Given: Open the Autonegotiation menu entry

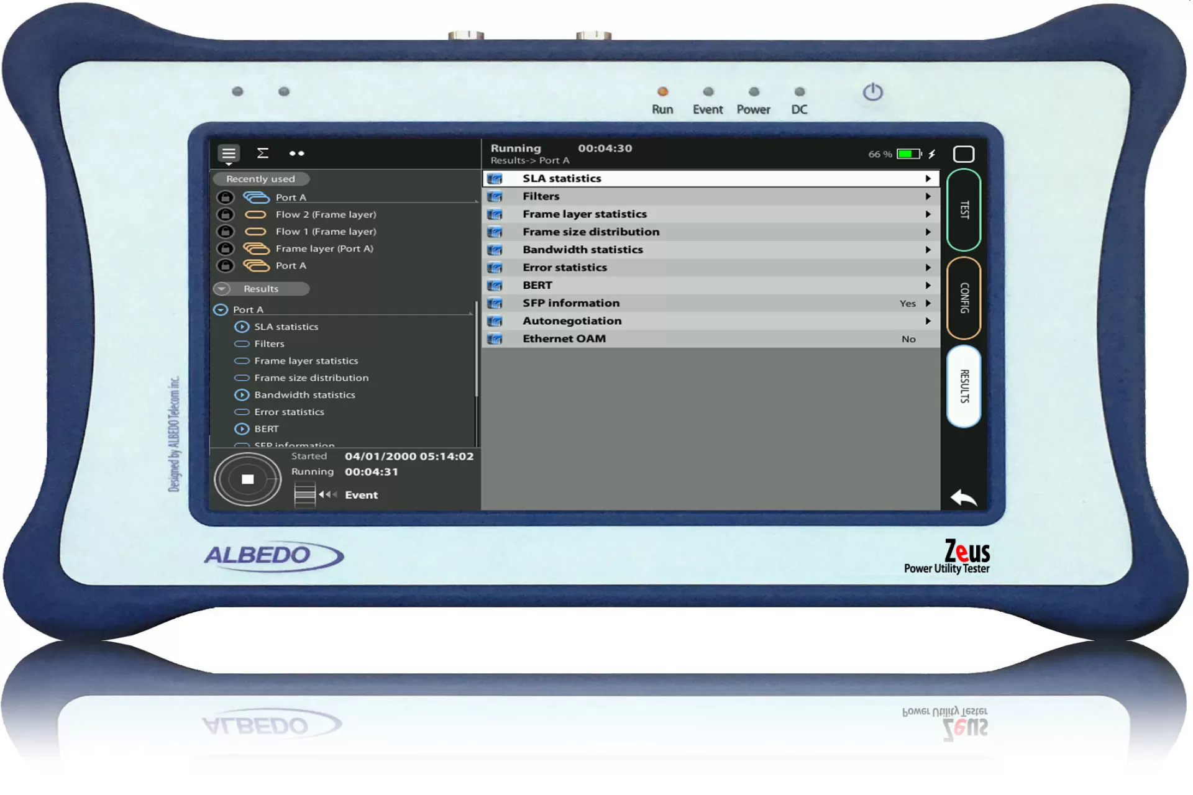Looking at the screenshot, I should (711, 321).
